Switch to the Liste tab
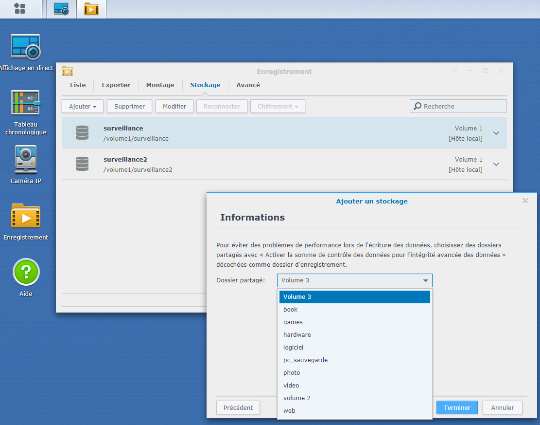The image size is (540, 425). pyautogui.click(x=78, y=85)
